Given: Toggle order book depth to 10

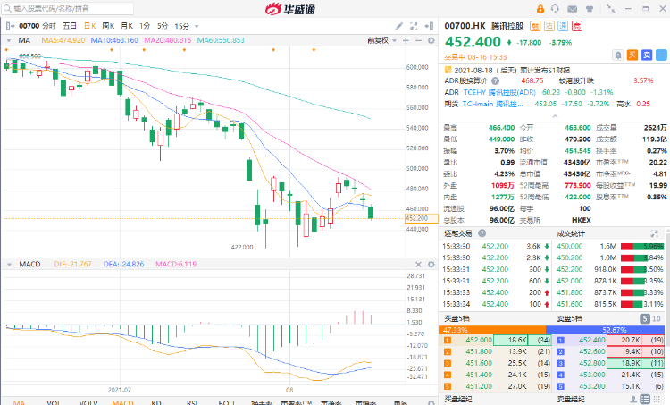Looking at the screenshot, I should tap(657, 318).
